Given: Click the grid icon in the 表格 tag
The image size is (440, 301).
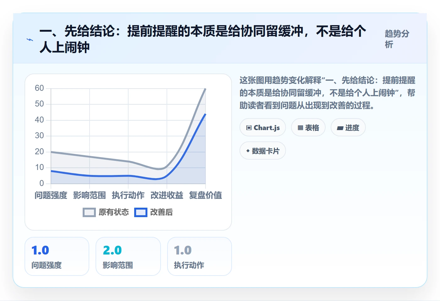Looking at the screenshot, I should point(300,128).
